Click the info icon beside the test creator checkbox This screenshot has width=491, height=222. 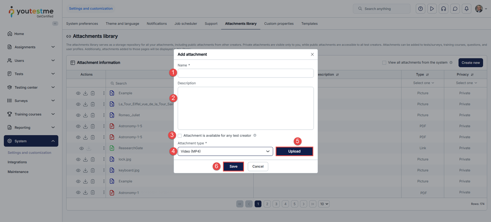click(255, 136)
